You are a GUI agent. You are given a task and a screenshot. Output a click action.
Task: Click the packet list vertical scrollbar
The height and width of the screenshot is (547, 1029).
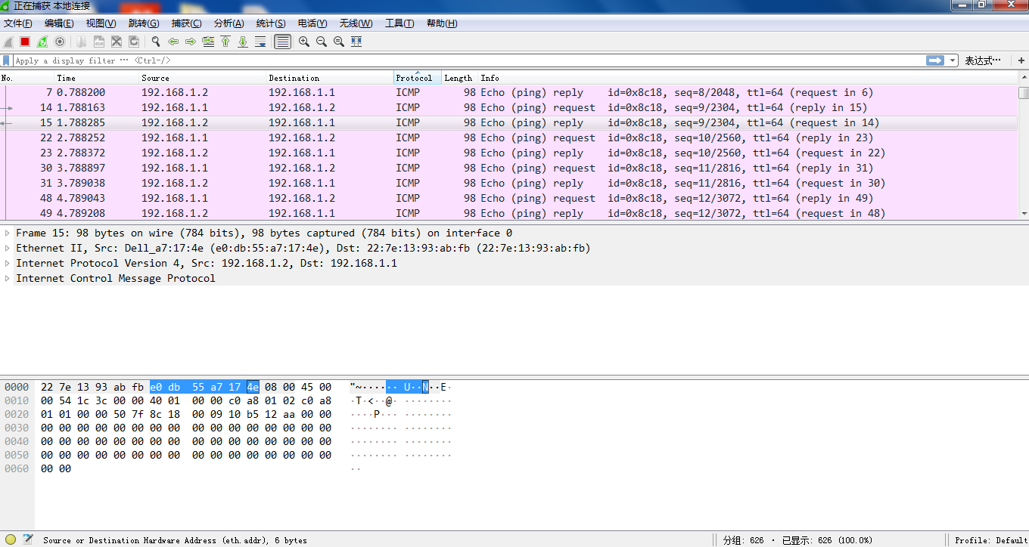tap(1024, 147)
